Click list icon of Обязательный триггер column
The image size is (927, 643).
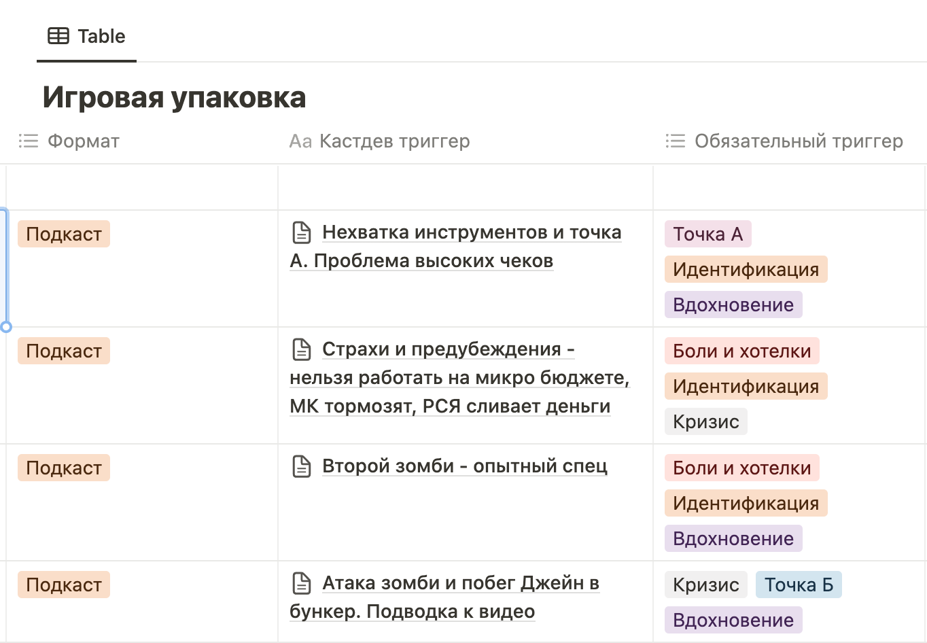(675, 141)
